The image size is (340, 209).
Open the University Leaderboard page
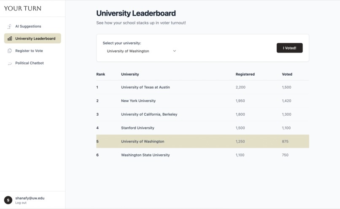(x=32, y=38)
